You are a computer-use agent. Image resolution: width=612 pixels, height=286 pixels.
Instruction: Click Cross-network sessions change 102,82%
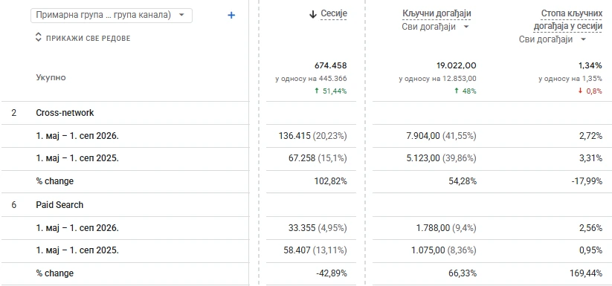coord(331,181)
